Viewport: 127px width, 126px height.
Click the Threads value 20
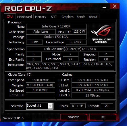point(107,106)
